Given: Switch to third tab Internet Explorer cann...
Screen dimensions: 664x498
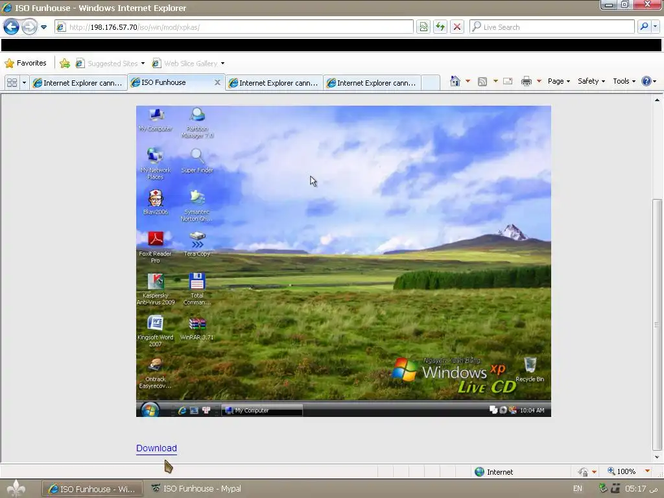Looking at the screenshot, I should [x=274, y=82].
